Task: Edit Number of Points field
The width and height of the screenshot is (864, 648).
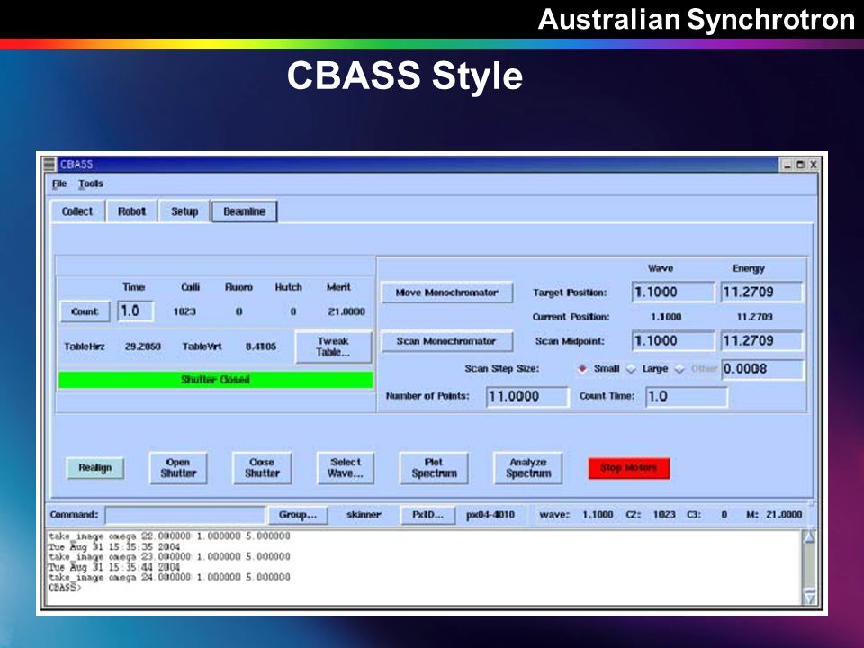Action: pos(527,397)
